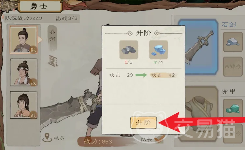Click the 升阶 upgrade button
245x150 pixels.
click(143, 123)
